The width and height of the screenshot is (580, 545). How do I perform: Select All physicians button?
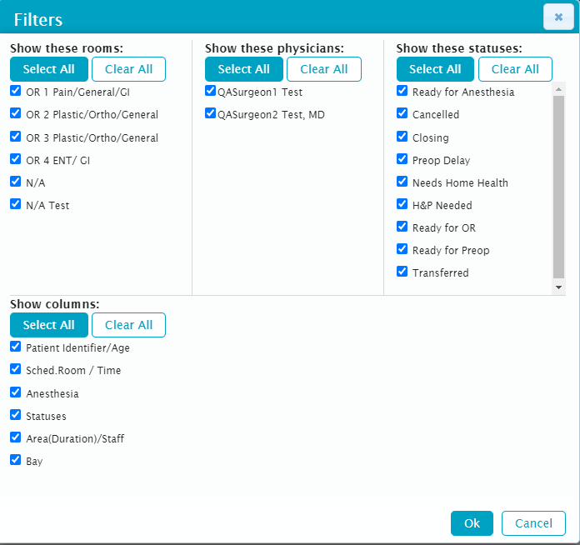point(243,69)
